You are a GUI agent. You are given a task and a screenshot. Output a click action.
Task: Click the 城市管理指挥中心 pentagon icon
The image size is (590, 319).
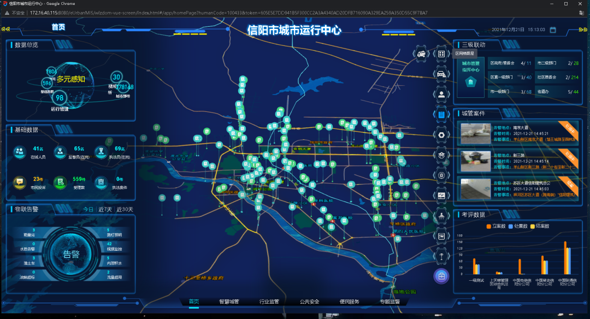(x=470, y=81)
